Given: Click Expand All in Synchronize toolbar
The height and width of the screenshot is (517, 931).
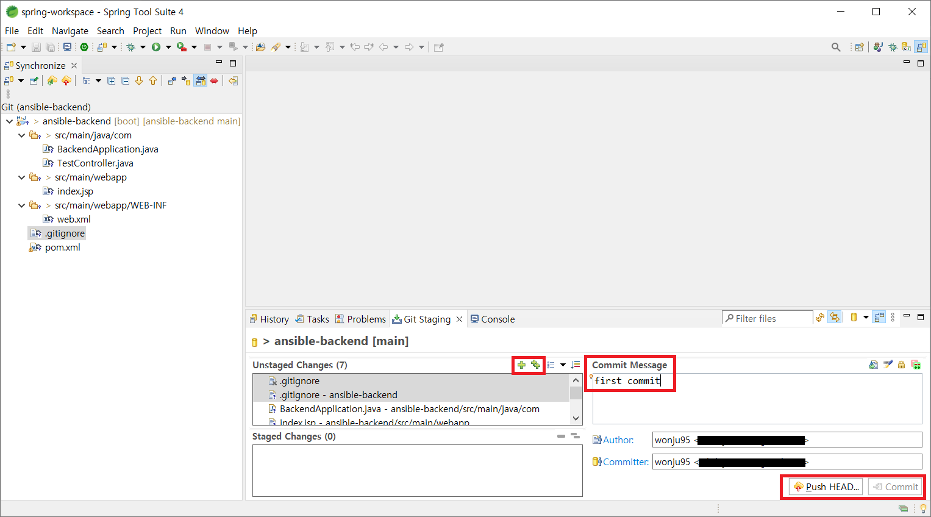Looking at the screenshot, I should point(111,80).
